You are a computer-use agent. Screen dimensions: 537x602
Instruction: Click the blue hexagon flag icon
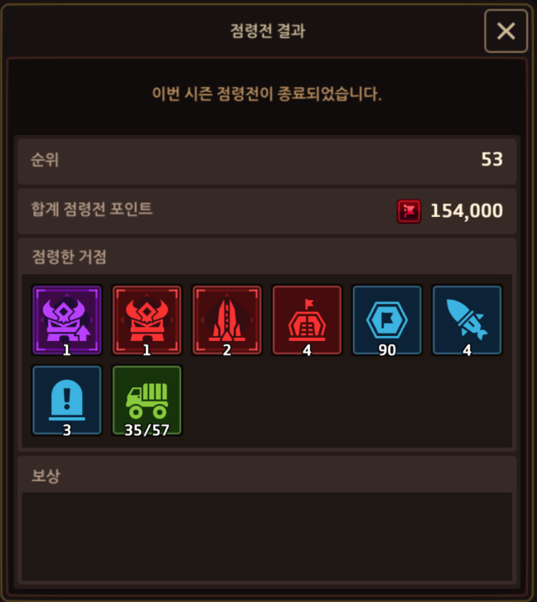[387, 320]
